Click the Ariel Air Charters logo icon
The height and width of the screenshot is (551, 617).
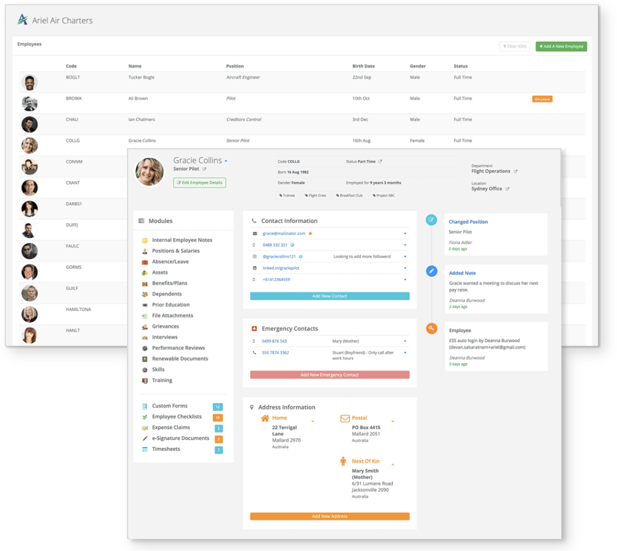click(x=23, y=20)
